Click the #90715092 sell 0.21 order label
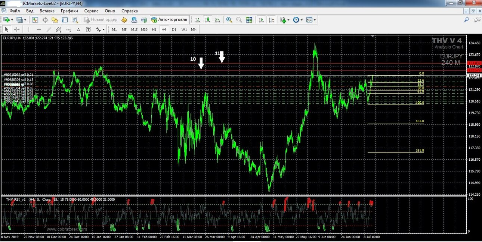 tap(19, 75)
